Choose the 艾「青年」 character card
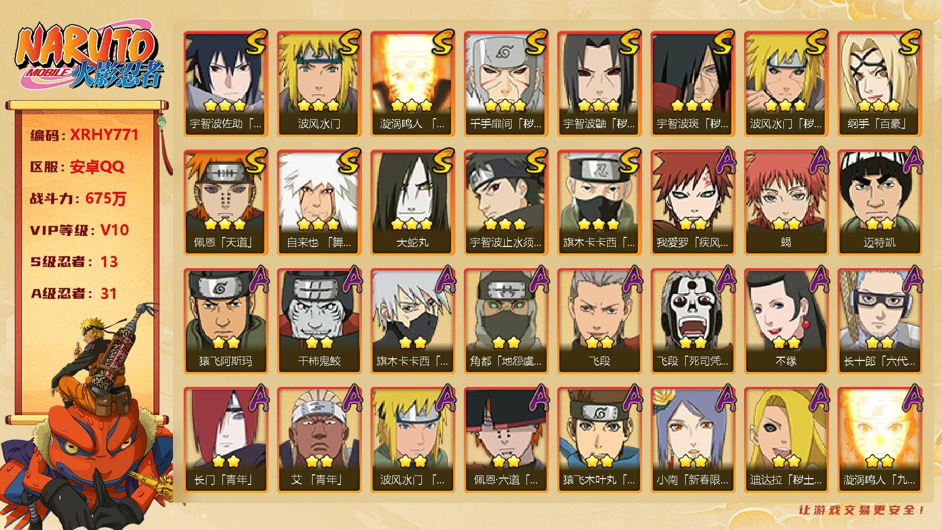The width and height of the screenshot is (942, 530). point(319,440)
